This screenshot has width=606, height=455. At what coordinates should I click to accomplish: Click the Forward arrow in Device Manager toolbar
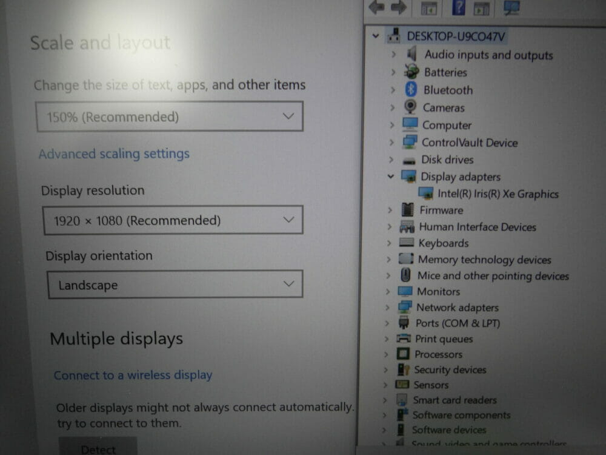[x=399, y=7]
